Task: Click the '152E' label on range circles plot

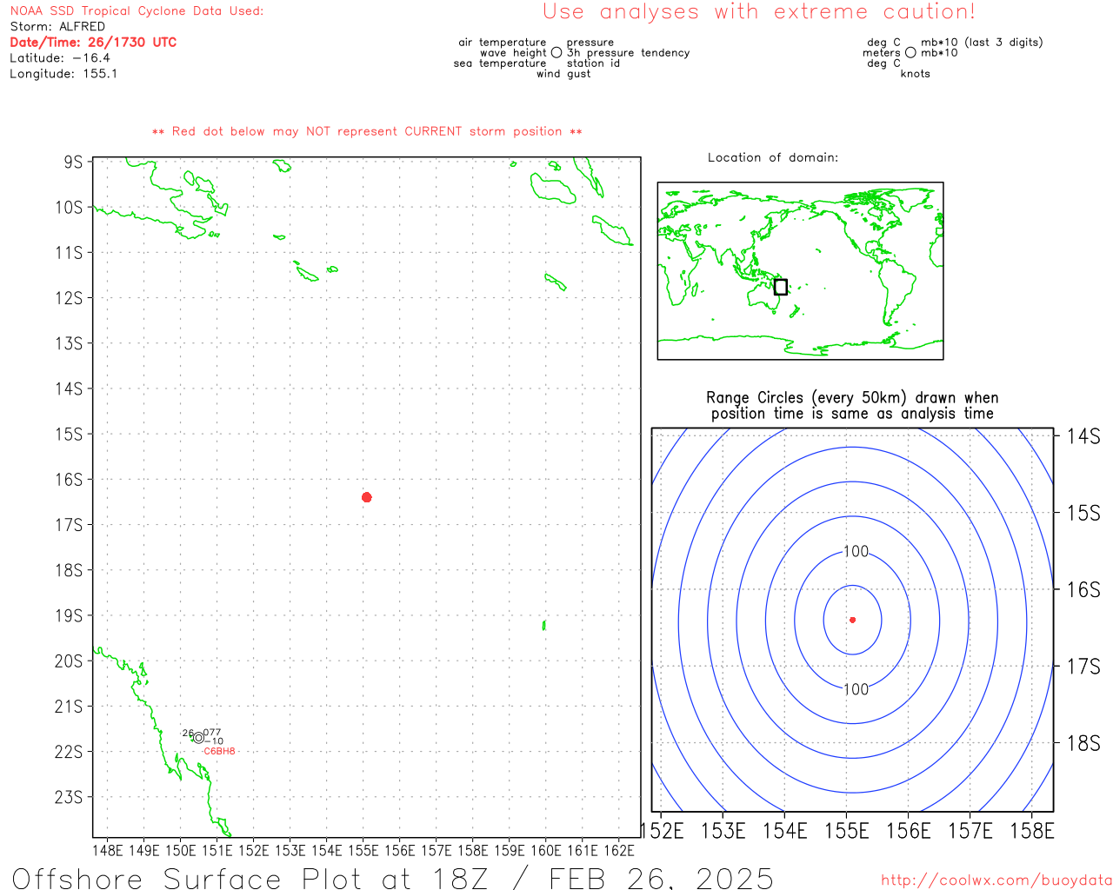Action: (x=663, y=831)
